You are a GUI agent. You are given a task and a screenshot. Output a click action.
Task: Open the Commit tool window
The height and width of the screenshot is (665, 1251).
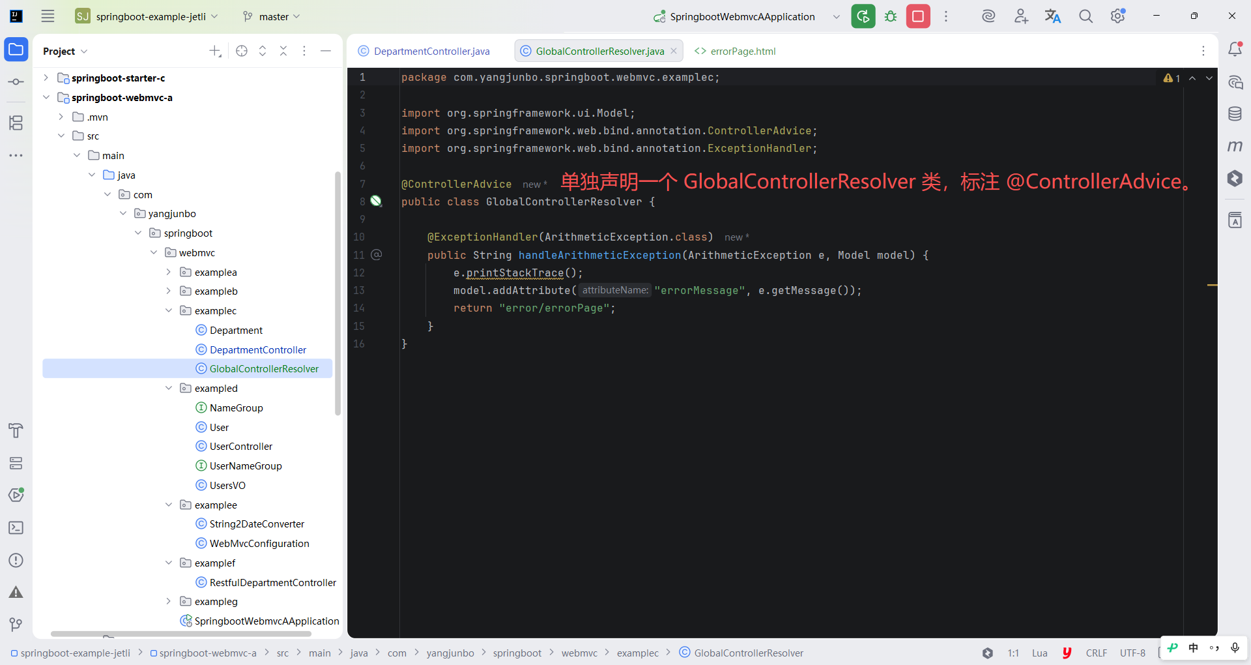point(16,82)
